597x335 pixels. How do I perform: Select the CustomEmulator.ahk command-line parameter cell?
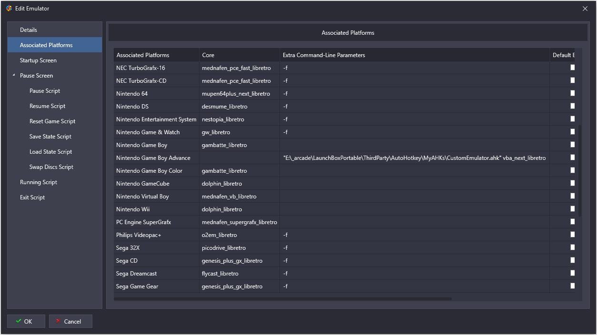pyautogui.click(x=415, y=158)
